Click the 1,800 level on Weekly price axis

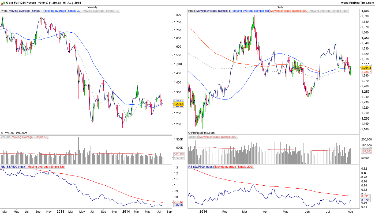[x=178, y=15]
